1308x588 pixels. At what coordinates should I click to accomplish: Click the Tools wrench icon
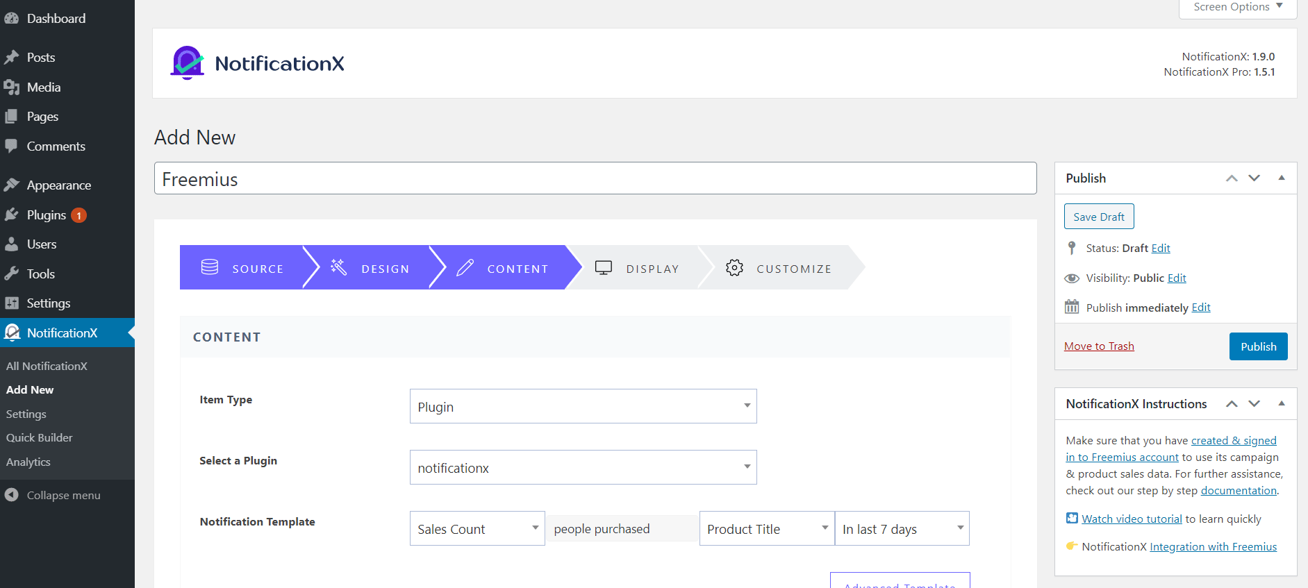12,274
